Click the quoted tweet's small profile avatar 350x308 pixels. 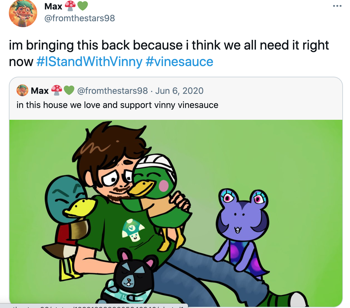(22, 91)
